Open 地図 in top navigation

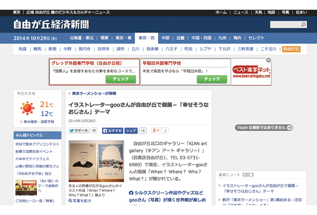point(271,12)
